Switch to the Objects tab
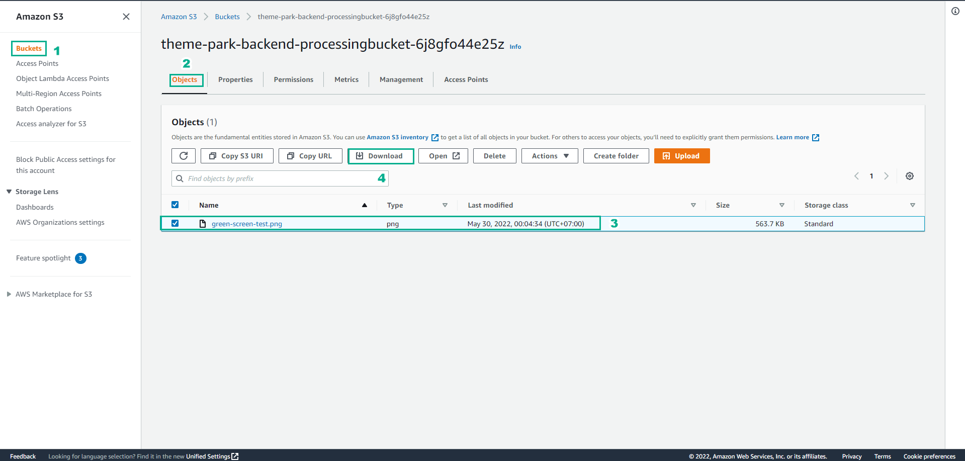Screen dimensions: 965x461 point(185,79)
